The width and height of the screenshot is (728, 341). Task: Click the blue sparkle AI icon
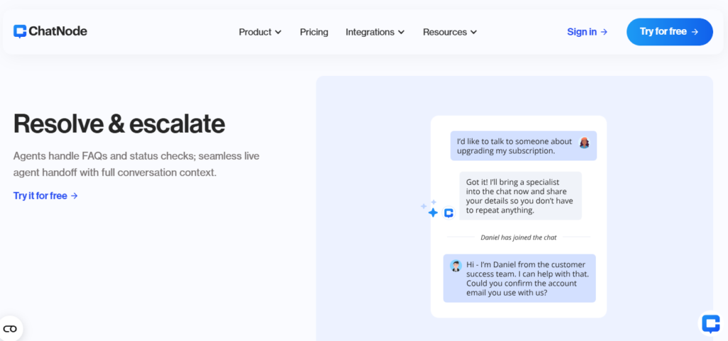(x=433, y=212)
